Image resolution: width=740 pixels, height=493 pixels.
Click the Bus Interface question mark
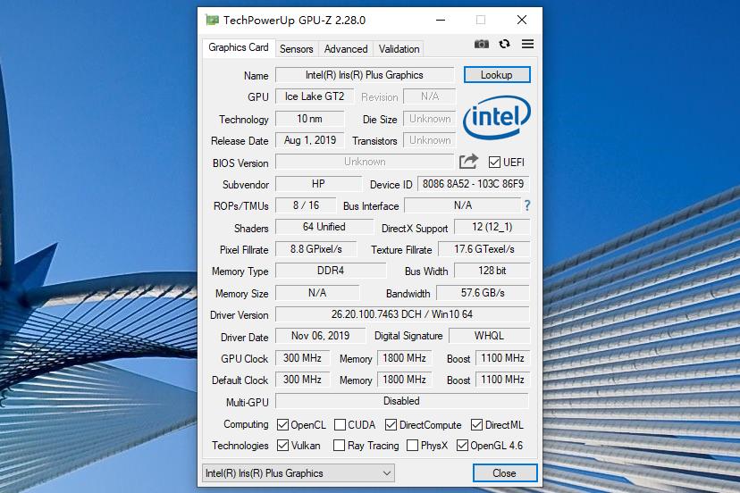point(527,205)
